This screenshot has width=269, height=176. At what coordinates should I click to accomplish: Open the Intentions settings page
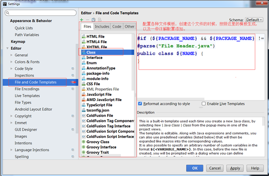[x=23, y=143]
